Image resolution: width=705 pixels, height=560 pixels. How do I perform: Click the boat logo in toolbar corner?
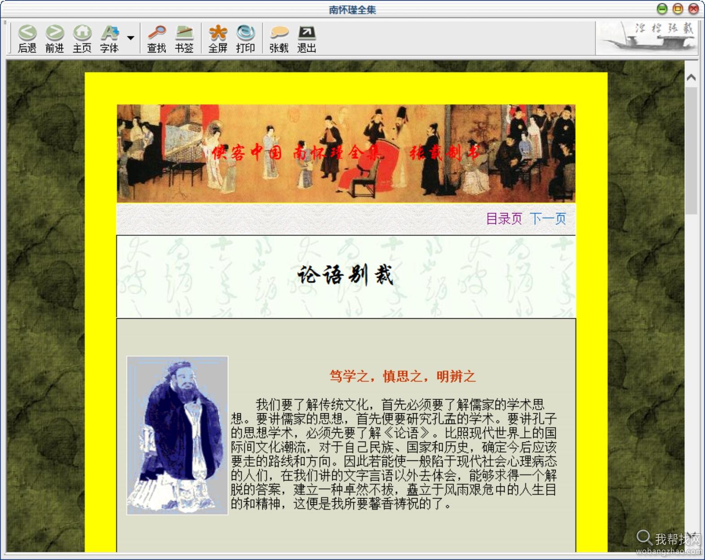tap(647, 38)
